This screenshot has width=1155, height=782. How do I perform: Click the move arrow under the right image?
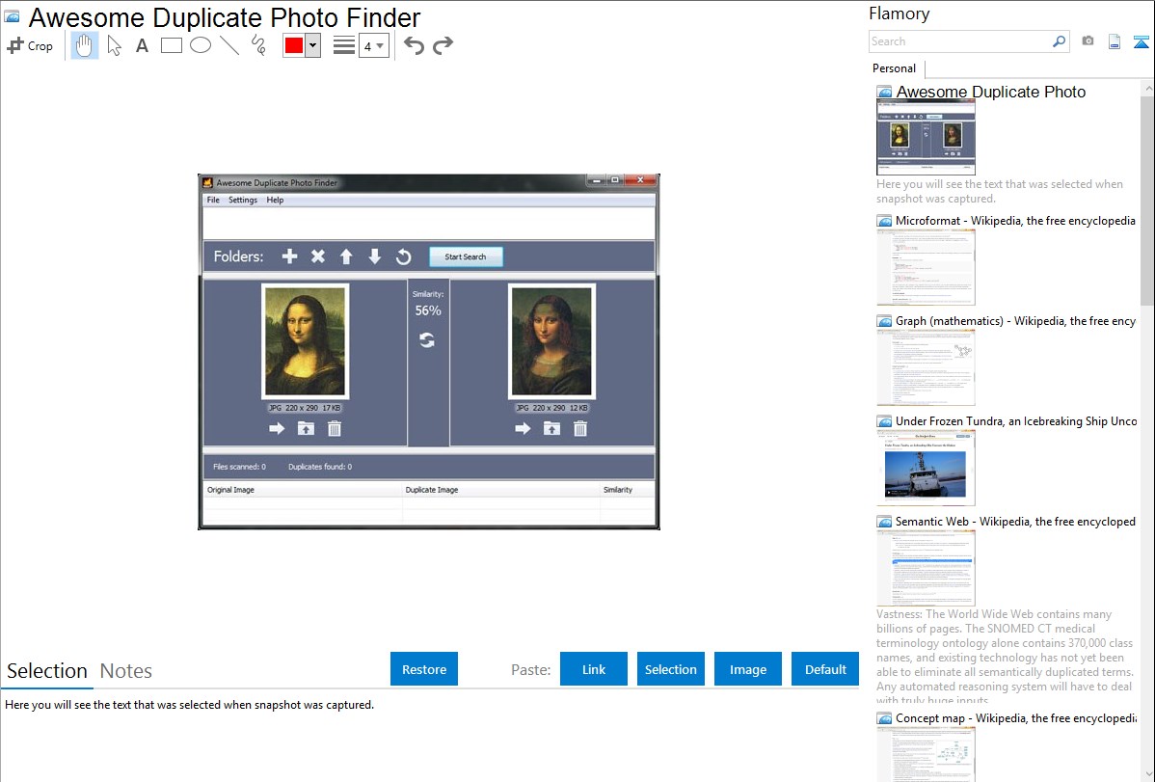pos(523,428)
